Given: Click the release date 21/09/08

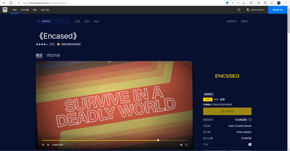Looking at the screenshot, I should 246,138.
